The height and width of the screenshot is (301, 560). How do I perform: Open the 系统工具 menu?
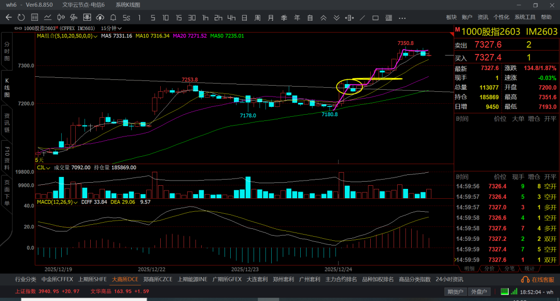point(525,17)
